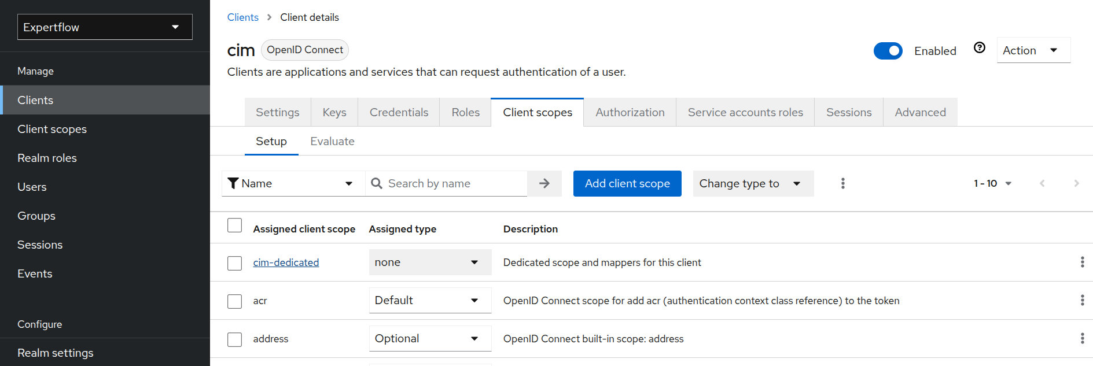Open kebab menu for address row
The height and width of the screenshot is (366, 1093).
1082,338
